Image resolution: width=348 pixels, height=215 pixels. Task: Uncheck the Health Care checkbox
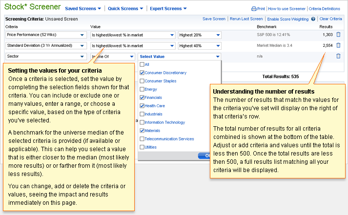(142, 106)
